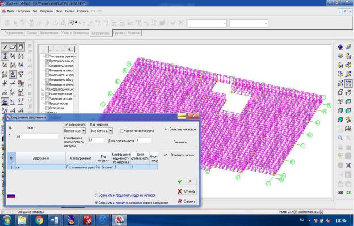This screenshot has height=226, width=354.
Task: Switch to the Узлы и Элементы tab
Action: 74,33
